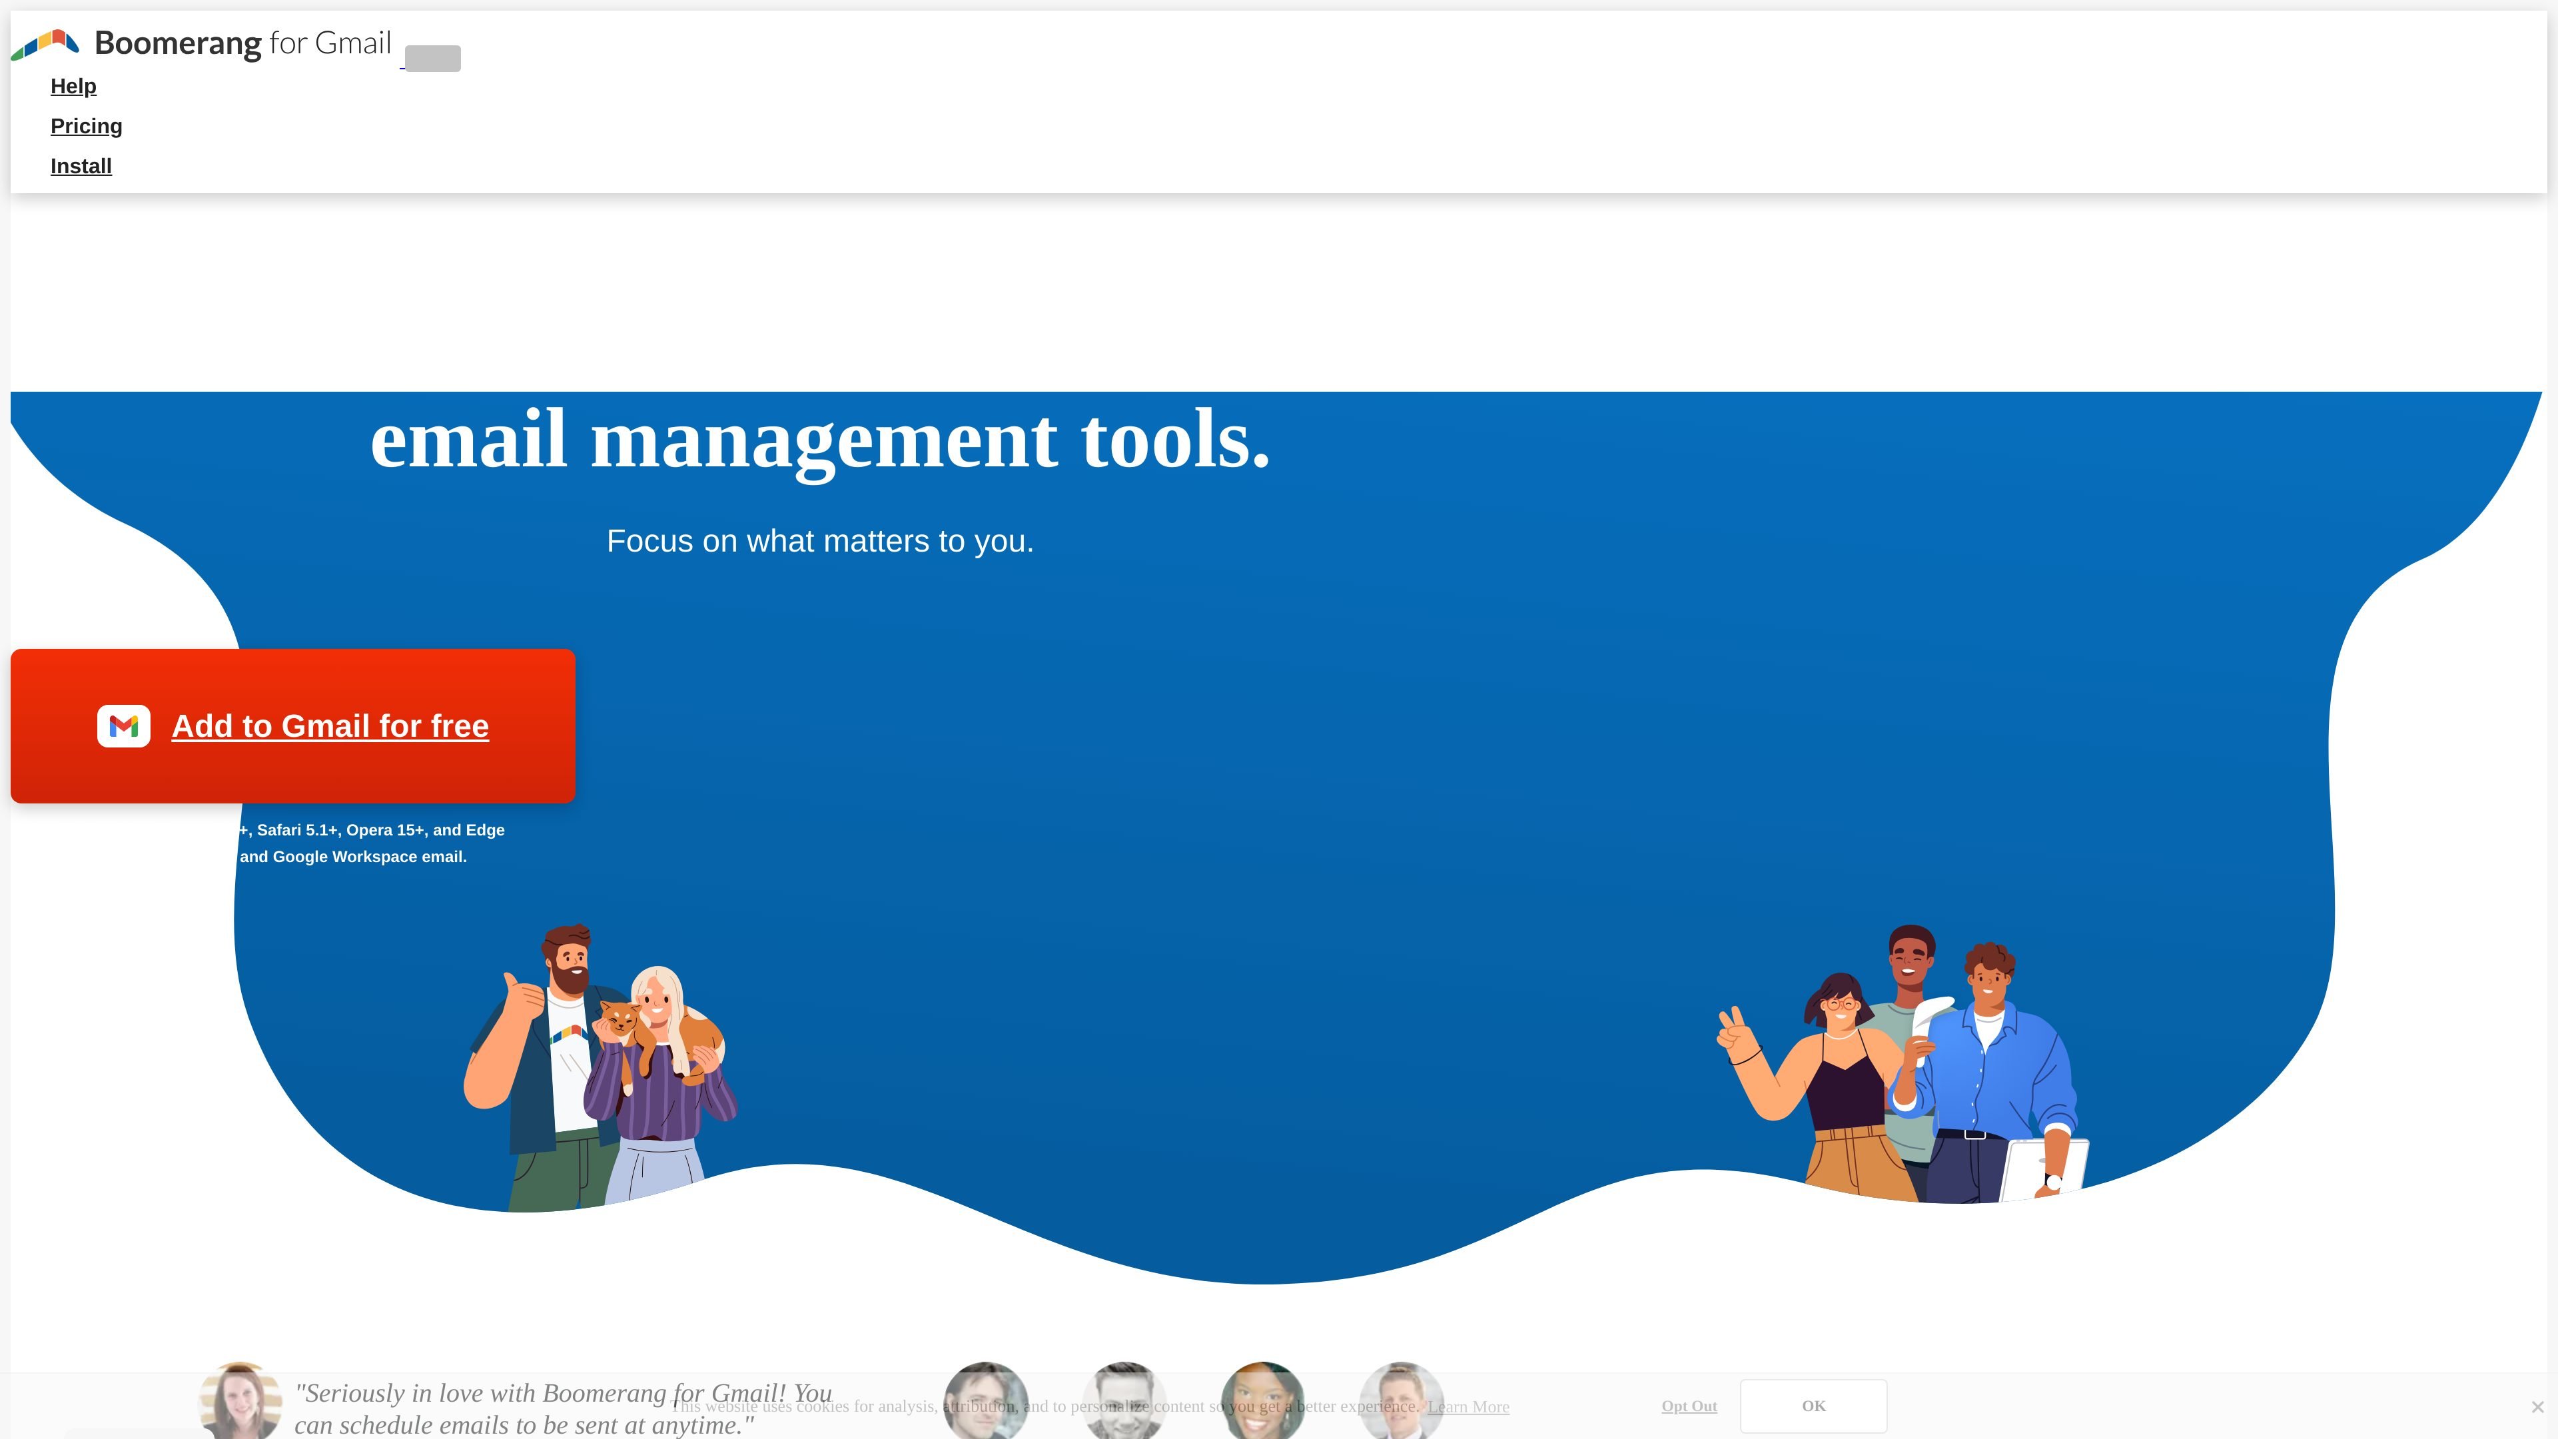The width and height of the screenshot is (2558, 1439).
Task: Opt Out of website cookies
Action: 1689,1406
